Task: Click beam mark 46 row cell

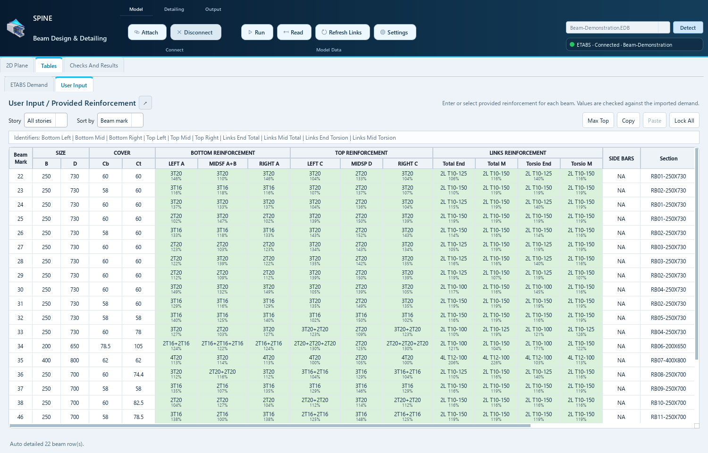Action: tap(21, 417)
